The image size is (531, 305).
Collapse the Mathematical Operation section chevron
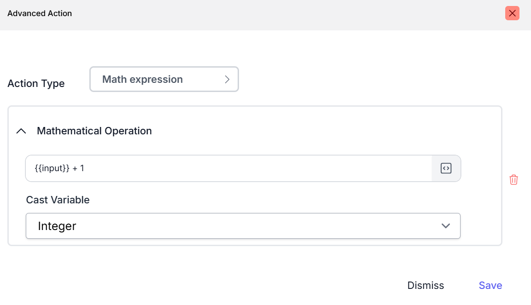21,131
